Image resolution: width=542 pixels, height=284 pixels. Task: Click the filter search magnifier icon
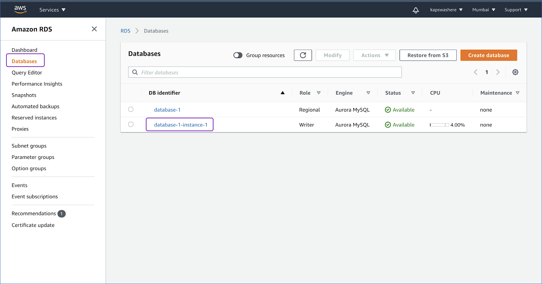coord(135,72)
